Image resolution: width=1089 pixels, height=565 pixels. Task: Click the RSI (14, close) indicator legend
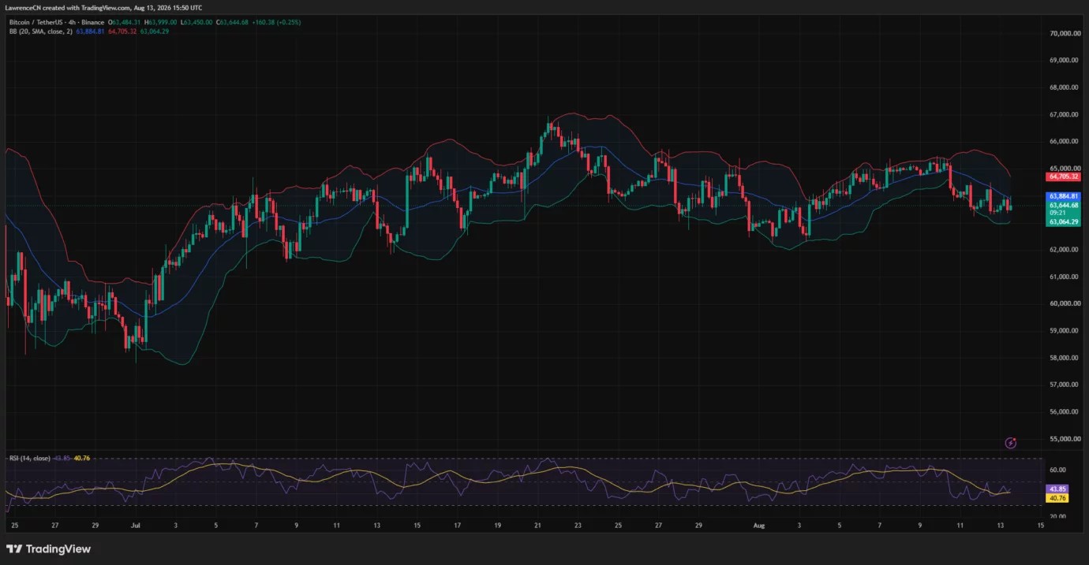(x=29, y=458)
